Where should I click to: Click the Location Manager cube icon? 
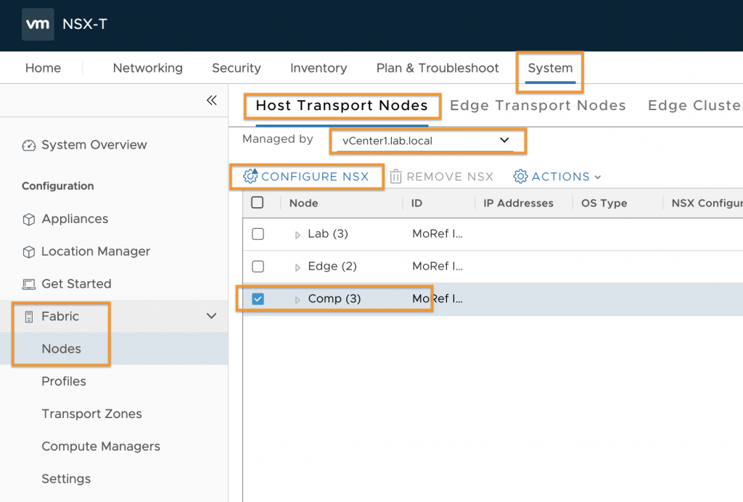coord(29,251)
